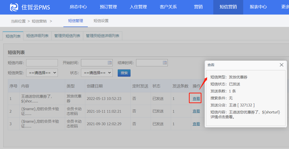Click the 住哲云PMS logo icon

pyautogui.click(x=14, y=7)
